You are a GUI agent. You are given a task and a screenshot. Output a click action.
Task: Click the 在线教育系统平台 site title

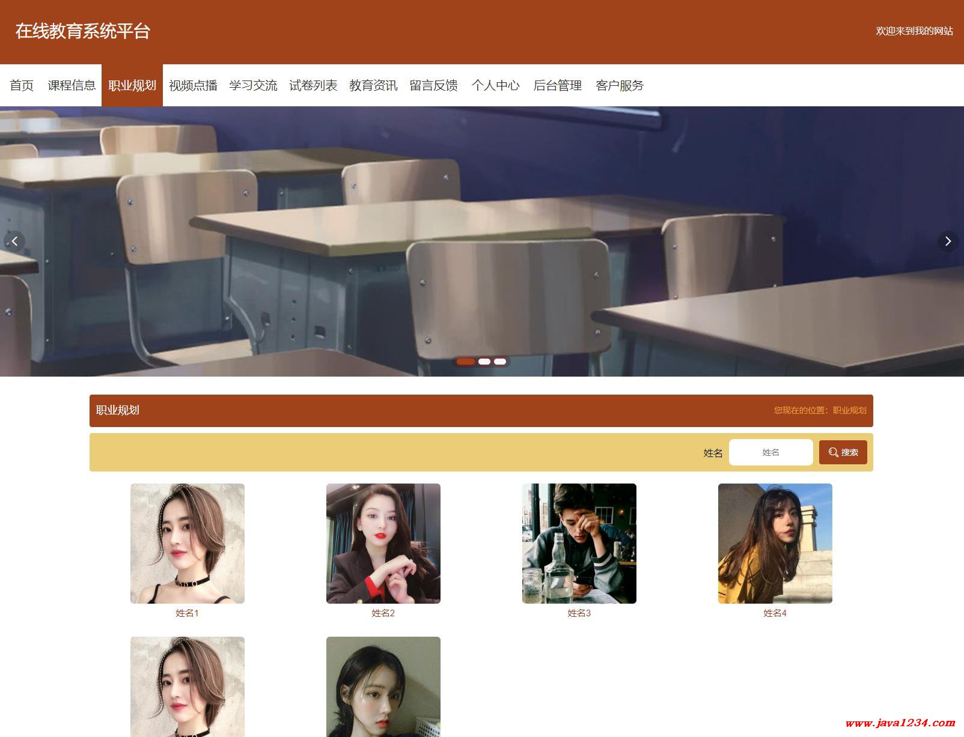(82, 31)
